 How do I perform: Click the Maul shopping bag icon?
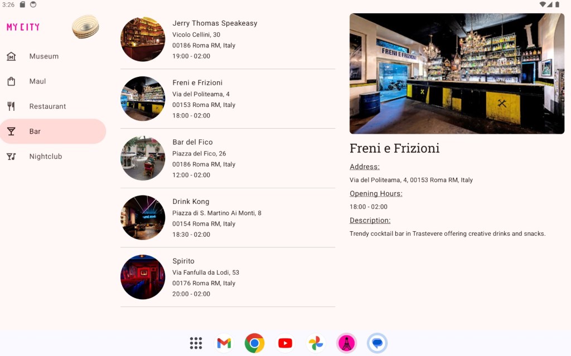(x=11, y=81)
